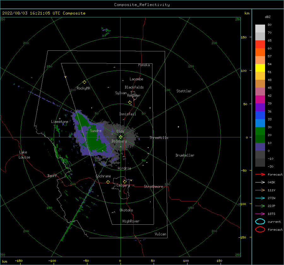Click the yellow diamond marker below RedDeer
Viewport: 284px width, 265px height.
pyautogui.click(x=130, y=102)
